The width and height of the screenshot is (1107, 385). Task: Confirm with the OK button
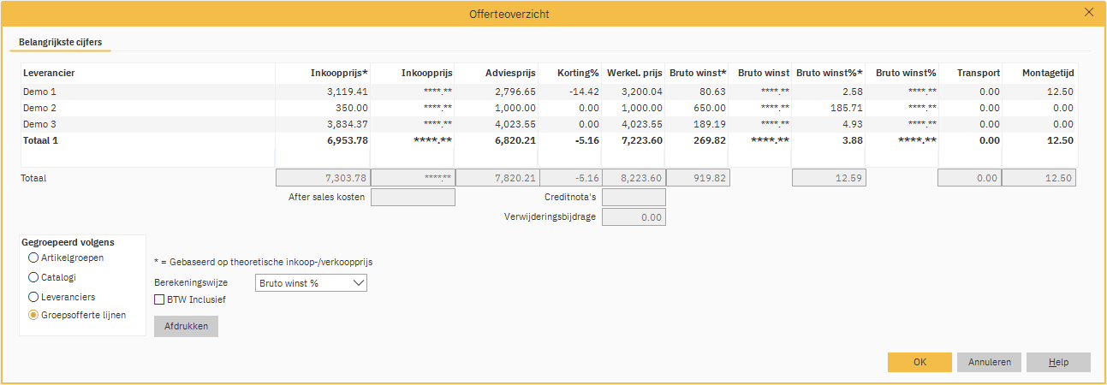point(920,362)
